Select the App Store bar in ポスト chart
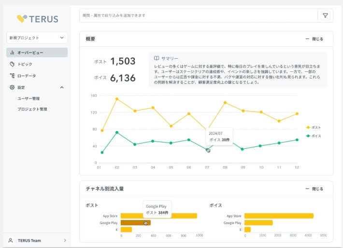 tap(159, 216)
